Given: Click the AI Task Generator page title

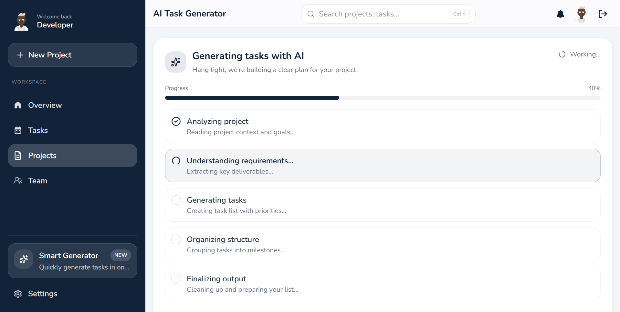Looking at the screenshot, I should click(x=190, y=14).
